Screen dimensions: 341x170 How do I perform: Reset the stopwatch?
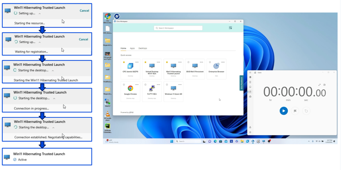click(x=306, y=111)
